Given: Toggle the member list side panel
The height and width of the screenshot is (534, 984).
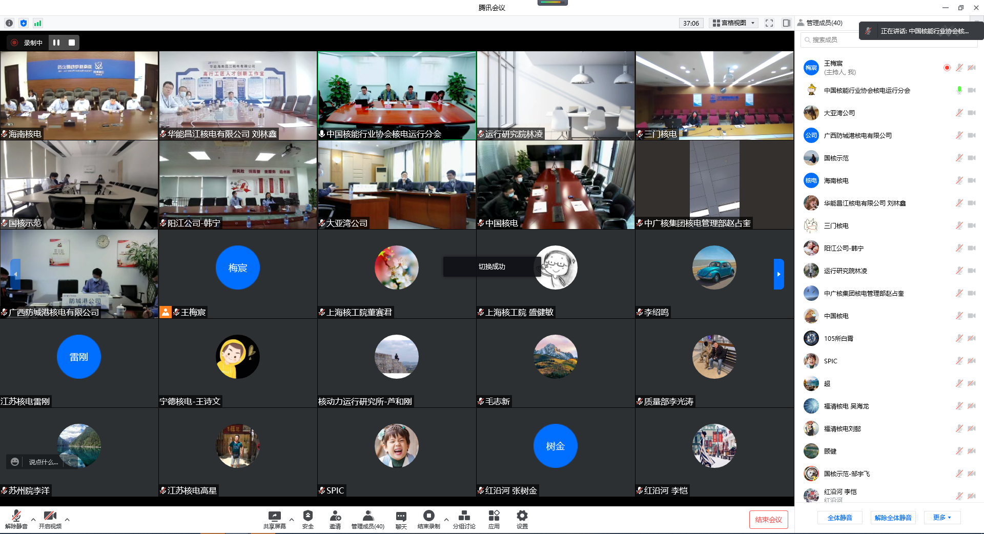Looking at the screenshot, I should [786, 23].
